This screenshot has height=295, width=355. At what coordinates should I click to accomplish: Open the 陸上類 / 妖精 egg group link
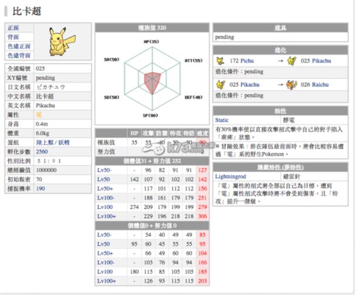pos(52,142)
